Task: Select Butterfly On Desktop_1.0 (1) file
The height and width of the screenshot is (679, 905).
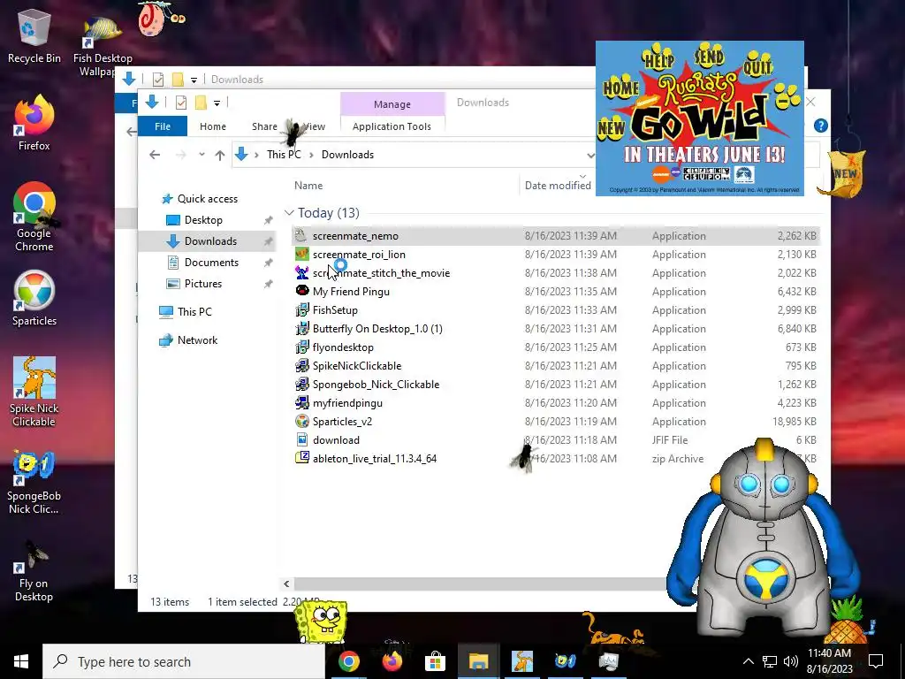Action: (x=377, y=329)
